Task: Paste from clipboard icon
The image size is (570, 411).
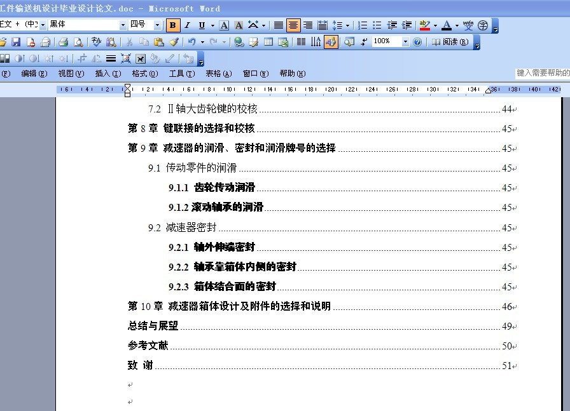Action: pos(158,42)
